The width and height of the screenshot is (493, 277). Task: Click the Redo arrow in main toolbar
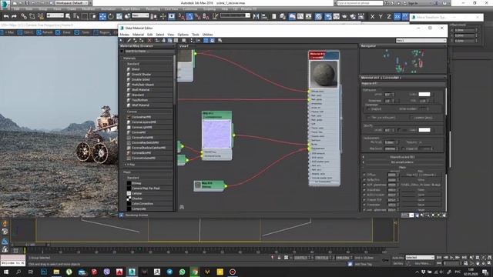click(14, 16)
